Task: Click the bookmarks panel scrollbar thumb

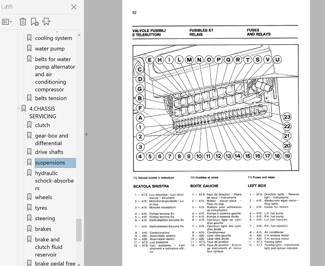Action: pos(79,230)
